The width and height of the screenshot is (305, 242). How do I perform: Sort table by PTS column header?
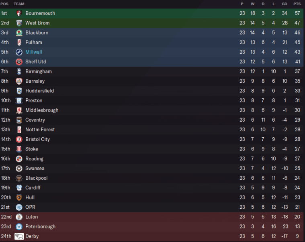(x=297, y=4)
